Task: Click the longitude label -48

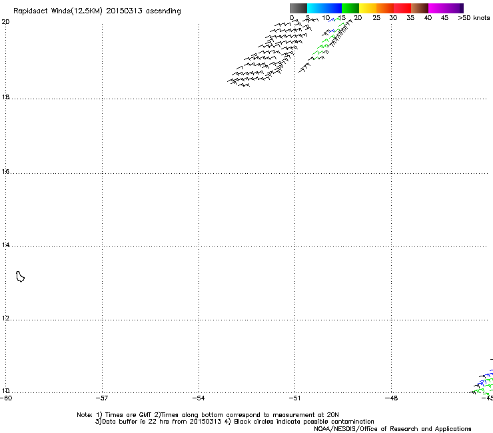Action: pos(392,398)
